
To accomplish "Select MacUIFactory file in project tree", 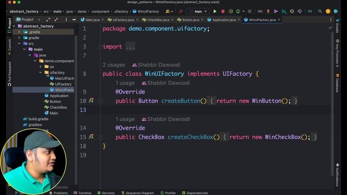I will pos(62,78).
